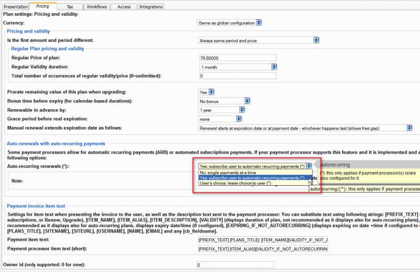This screenshot has height=276, width=420.
Task: Click the 'Auto-recurring renewals (*)::' label
Action: tap(38, 166)
